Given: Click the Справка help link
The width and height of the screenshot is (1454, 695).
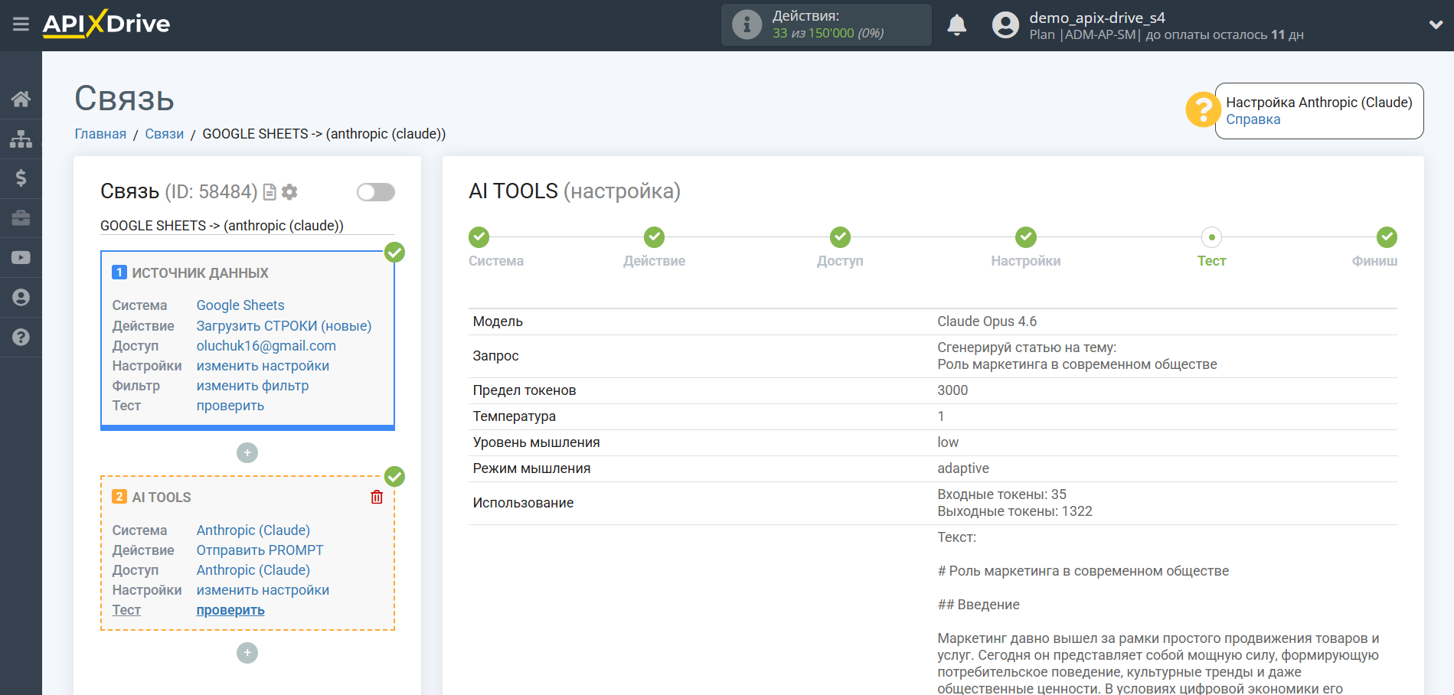Looking at the screenshot, I should click(x=1253, y=119).
